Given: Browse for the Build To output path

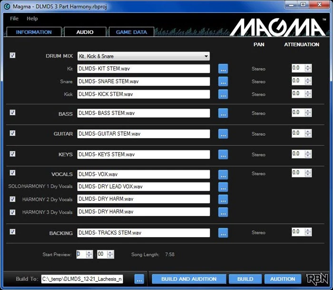Looking at the screenshot, I should point(139,279).
